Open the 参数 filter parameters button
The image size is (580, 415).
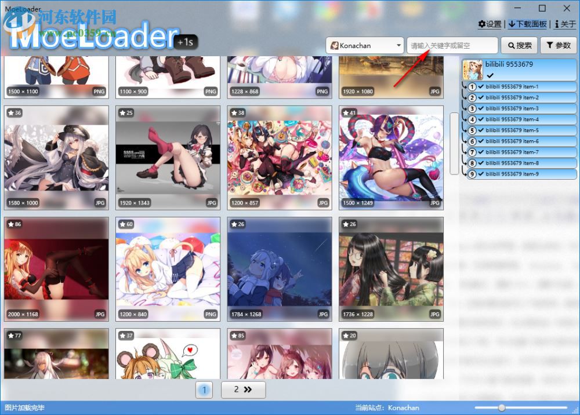point(559,45)
